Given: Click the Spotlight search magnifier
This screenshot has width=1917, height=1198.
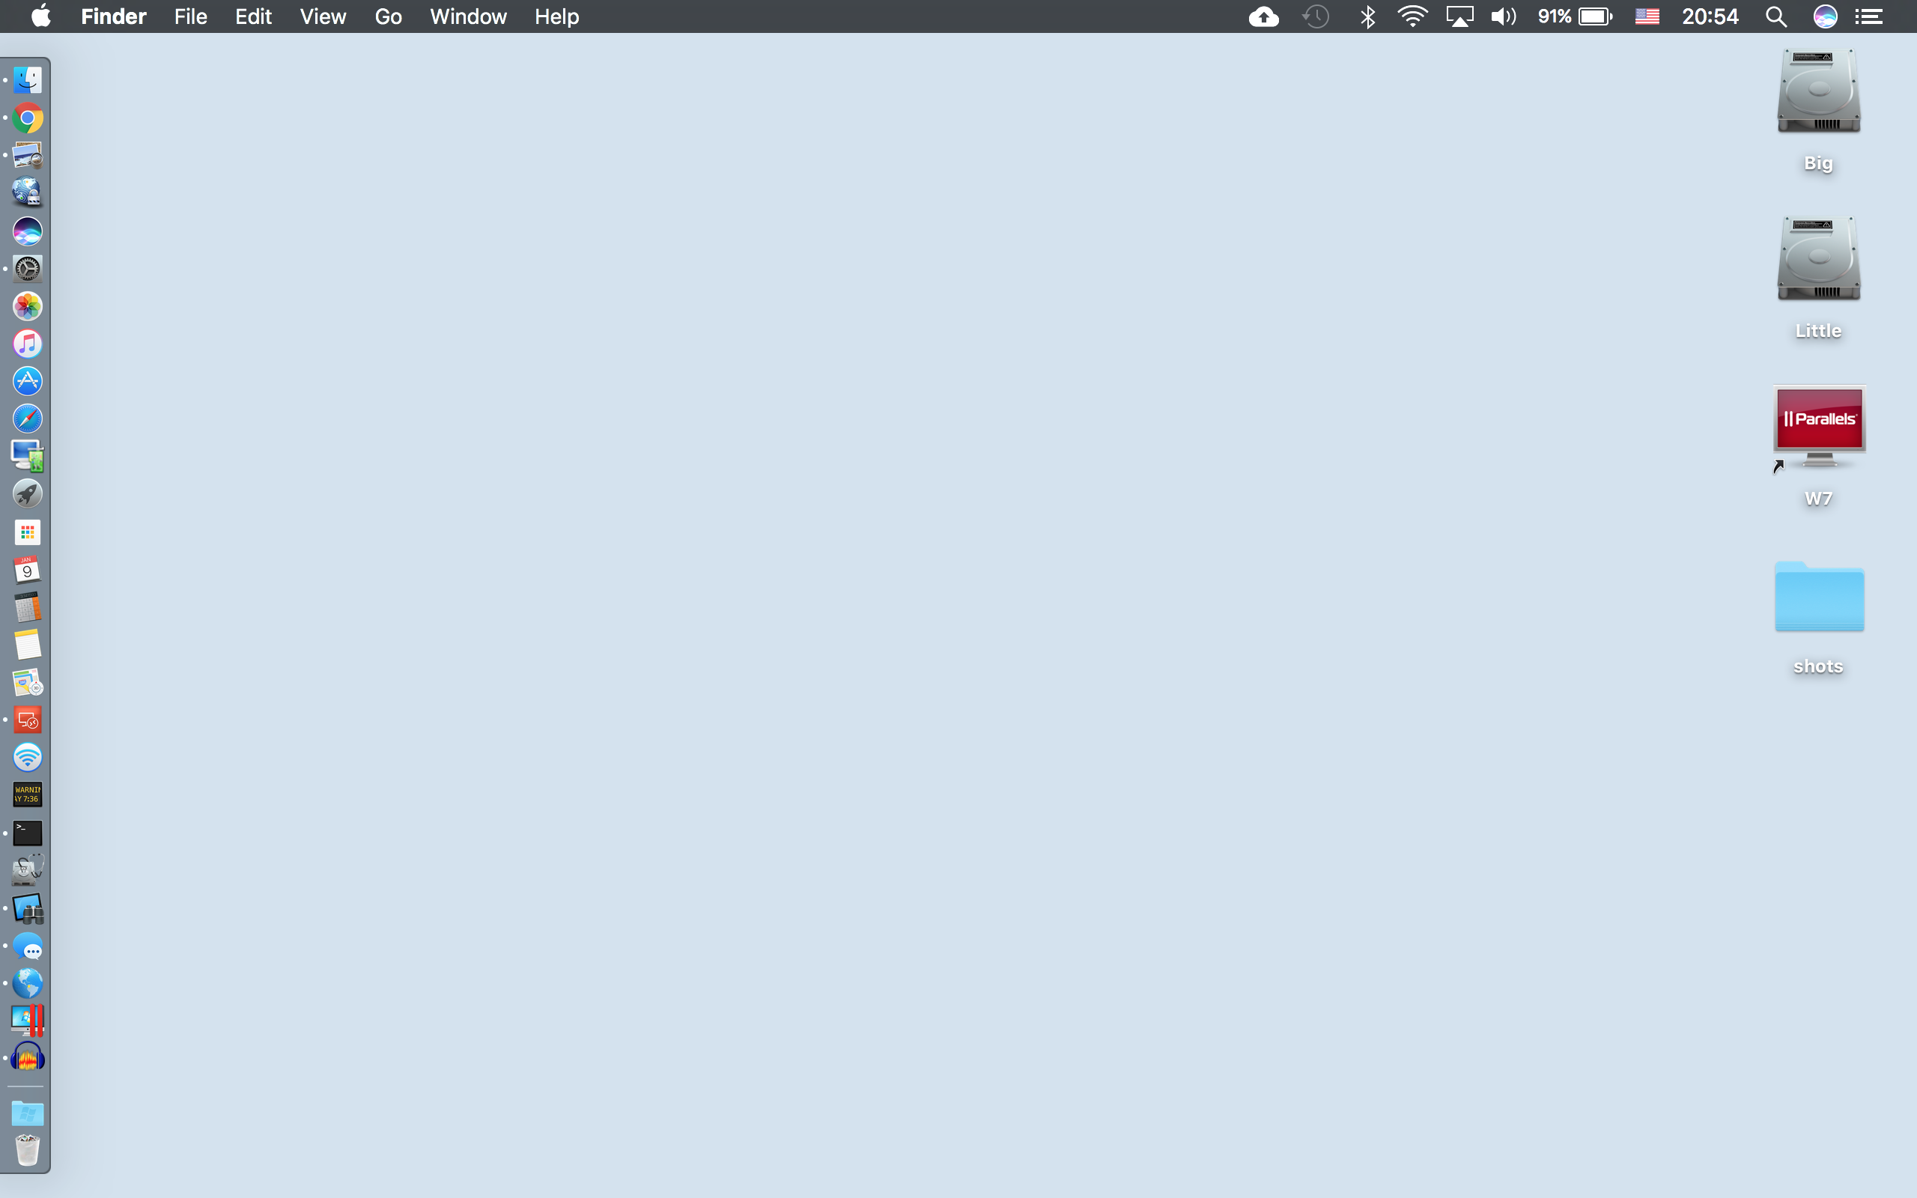Looking at the screenshot, I should (1776, 16).
